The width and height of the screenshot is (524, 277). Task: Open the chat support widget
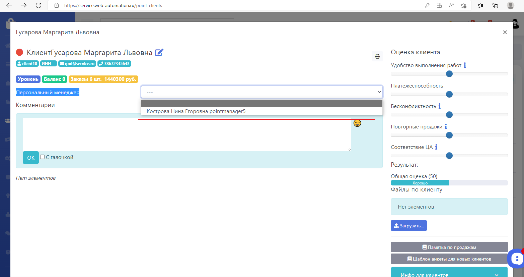pos(517,258)
